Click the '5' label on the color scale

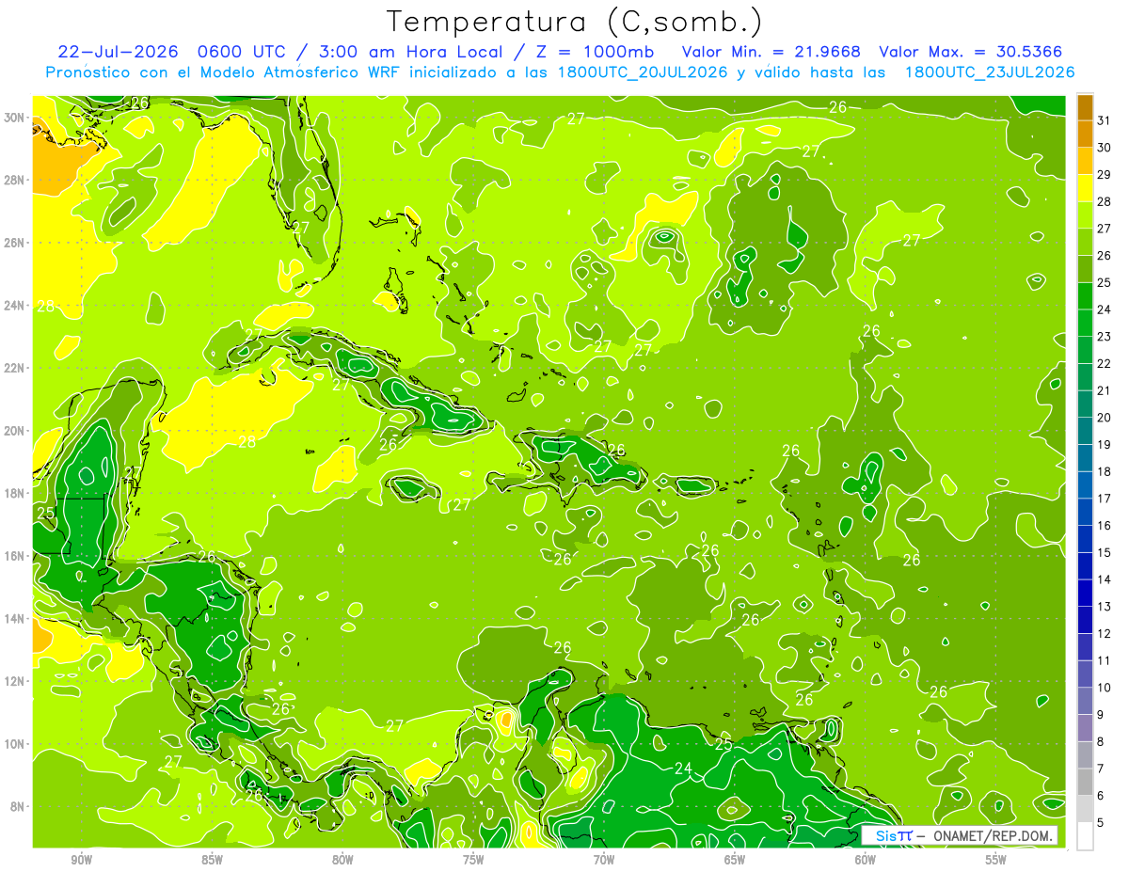tap(1101, 823)
